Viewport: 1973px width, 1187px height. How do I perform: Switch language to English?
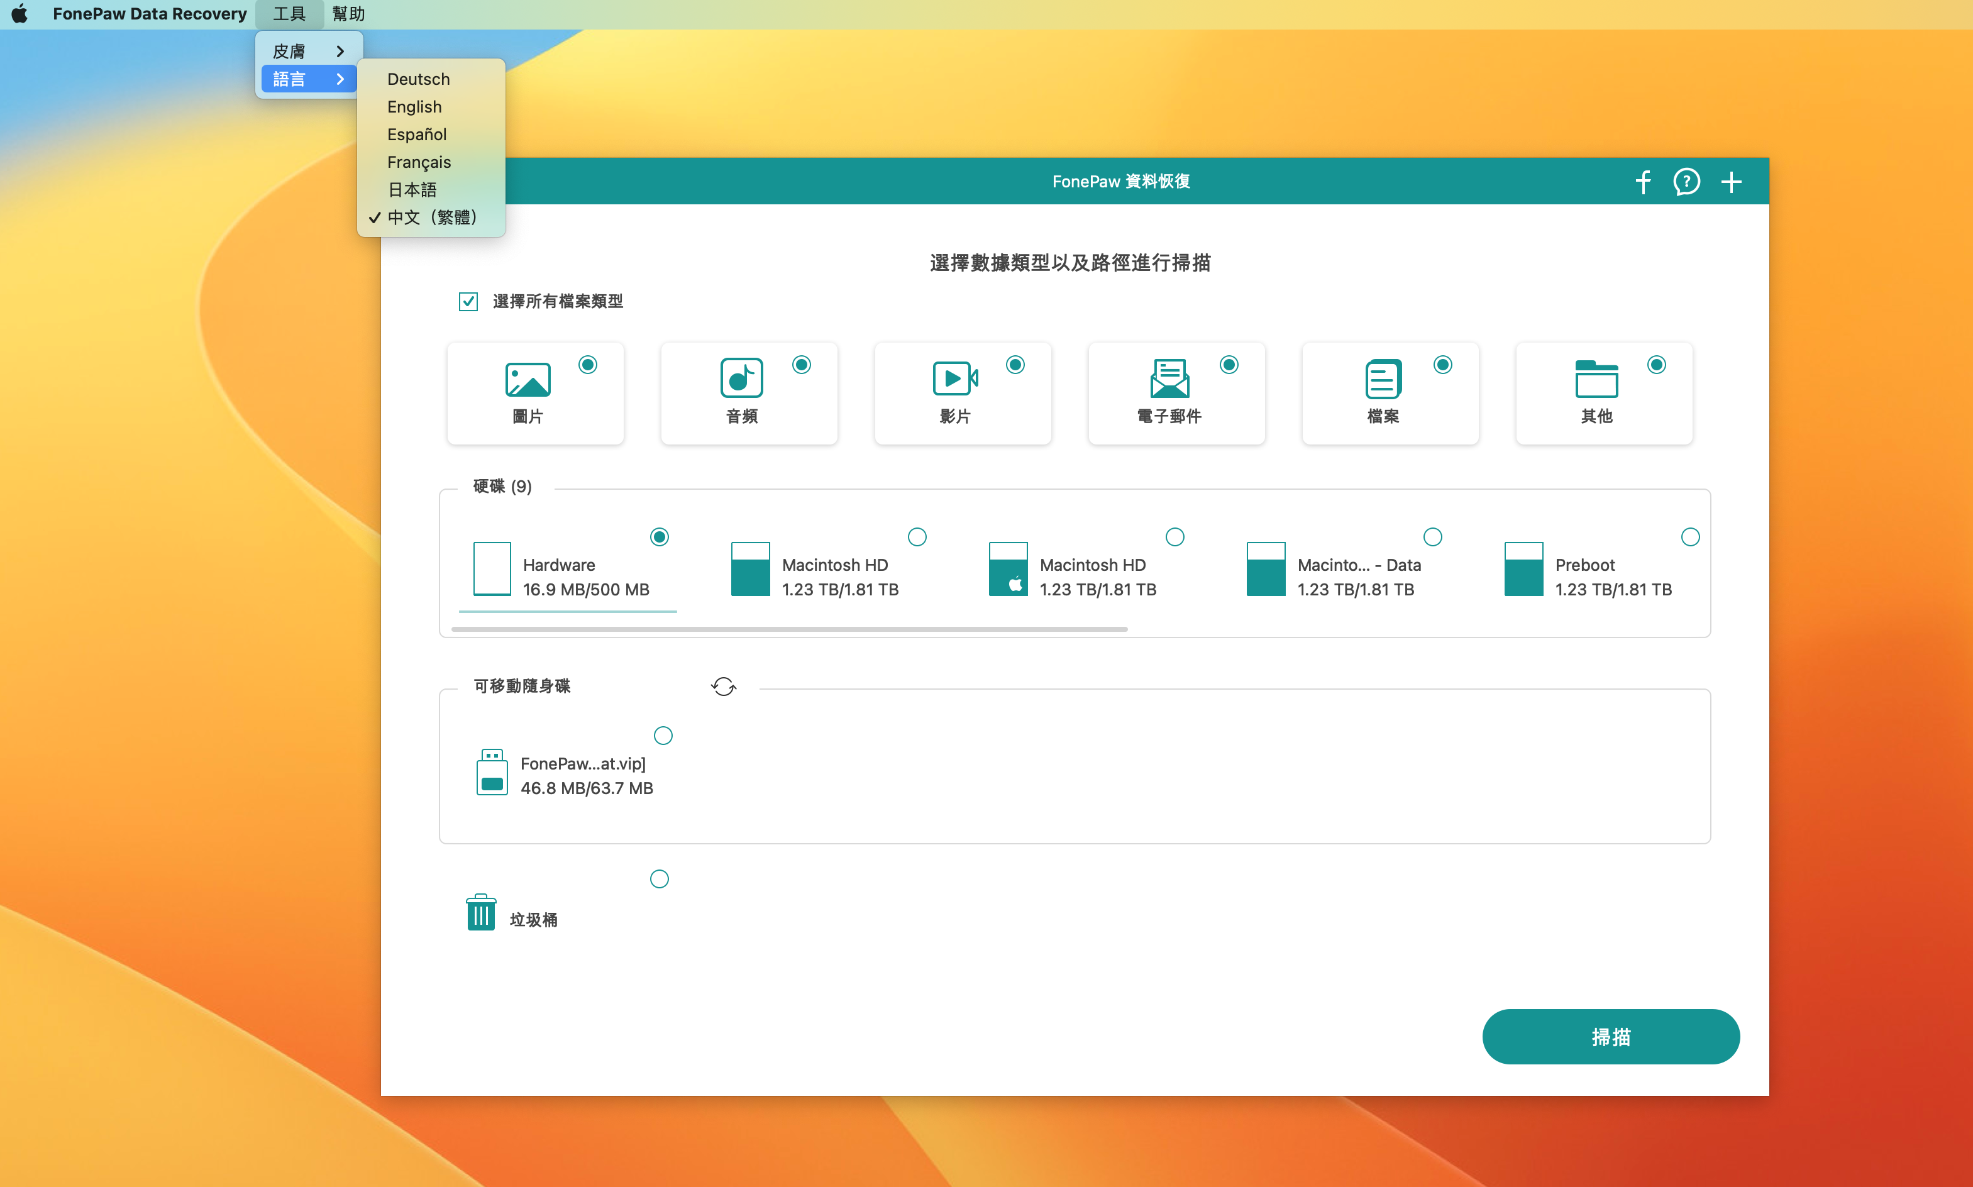tap(414, 106)
